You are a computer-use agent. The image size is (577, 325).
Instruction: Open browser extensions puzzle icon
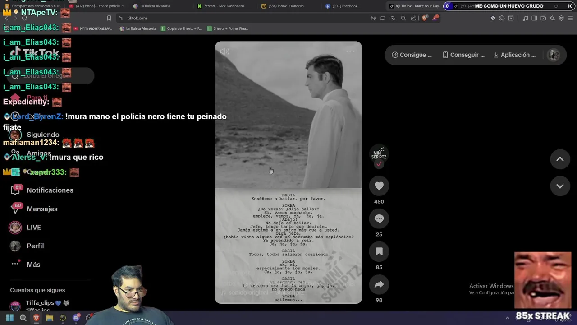[502, 18]
